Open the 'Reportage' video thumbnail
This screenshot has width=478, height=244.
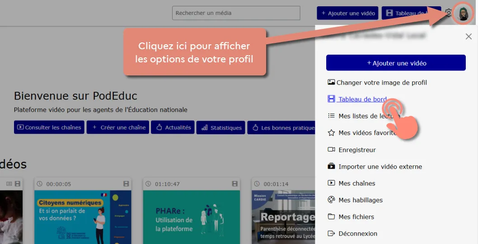(283, 217)
